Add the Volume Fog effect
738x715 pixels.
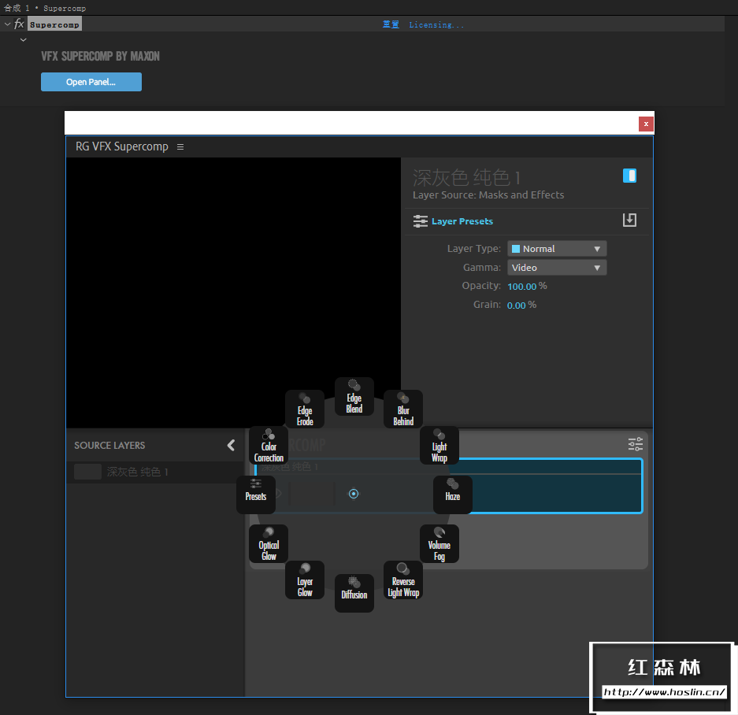(439, 543)
